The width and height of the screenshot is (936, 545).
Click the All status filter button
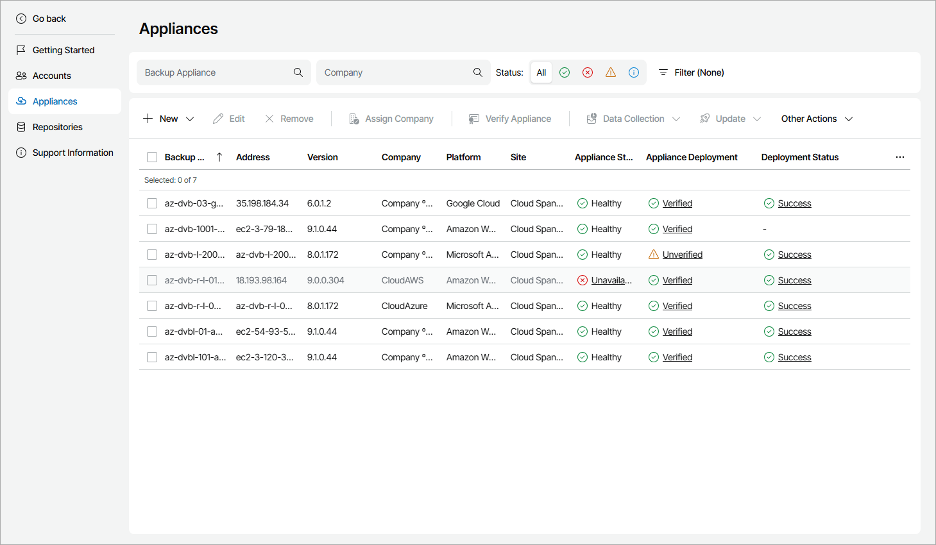click(541, 72)
